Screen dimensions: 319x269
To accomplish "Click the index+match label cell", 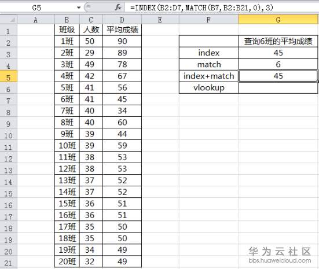I will (209, 76).
